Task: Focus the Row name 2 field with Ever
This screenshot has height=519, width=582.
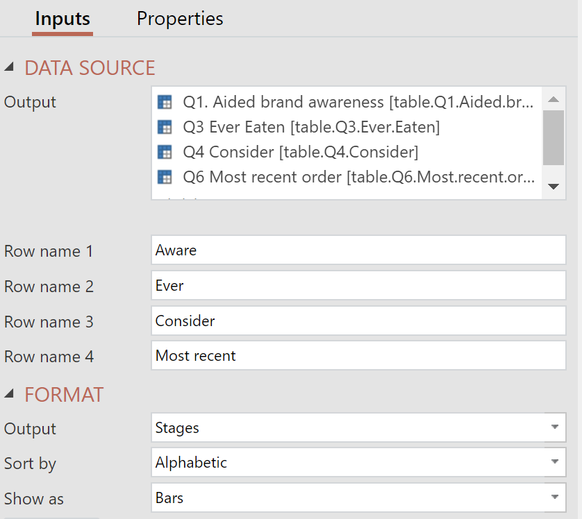Action: click(x=358, y=285)
